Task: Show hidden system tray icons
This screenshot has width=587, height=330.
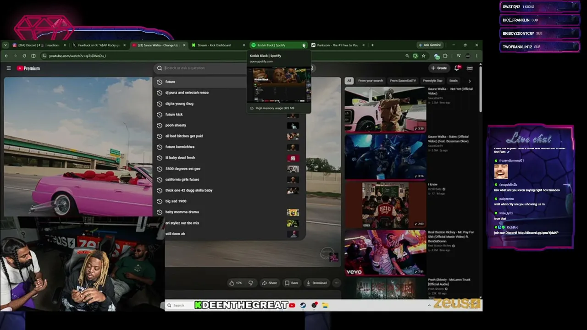Action: [x=429, y=305]
